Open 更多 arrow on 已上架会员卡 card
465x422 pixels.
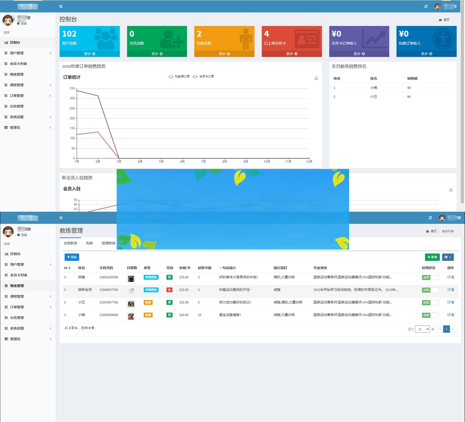click(x=291, y=54)
